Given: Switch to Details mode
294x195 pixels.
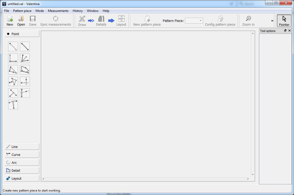Looking at the screenshot, I should click(x=101, y=20).
